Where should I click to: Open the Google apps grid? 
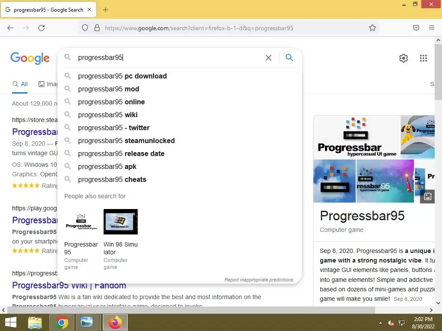[423, 58]
